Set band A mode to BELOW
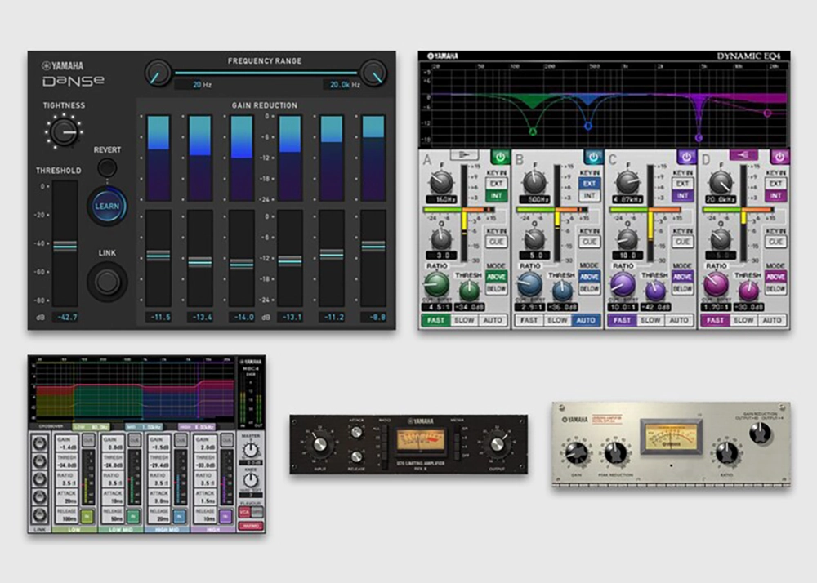Image resolution: width=817 pixels, height=583 pixels. coord(496,289)
